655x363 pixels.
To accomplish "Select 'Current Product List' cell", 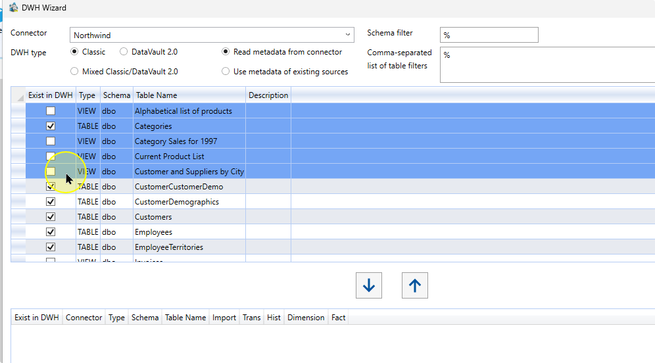I will point(189,157).
